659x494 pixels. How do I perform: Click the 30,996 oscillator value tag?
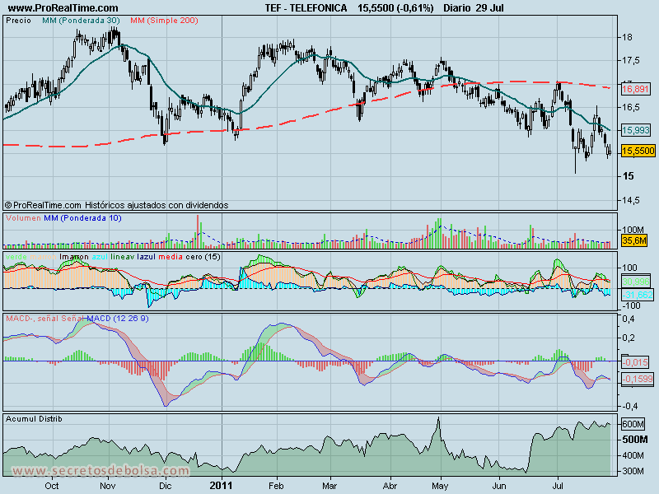pyautogui.click(x=635, y=282)
